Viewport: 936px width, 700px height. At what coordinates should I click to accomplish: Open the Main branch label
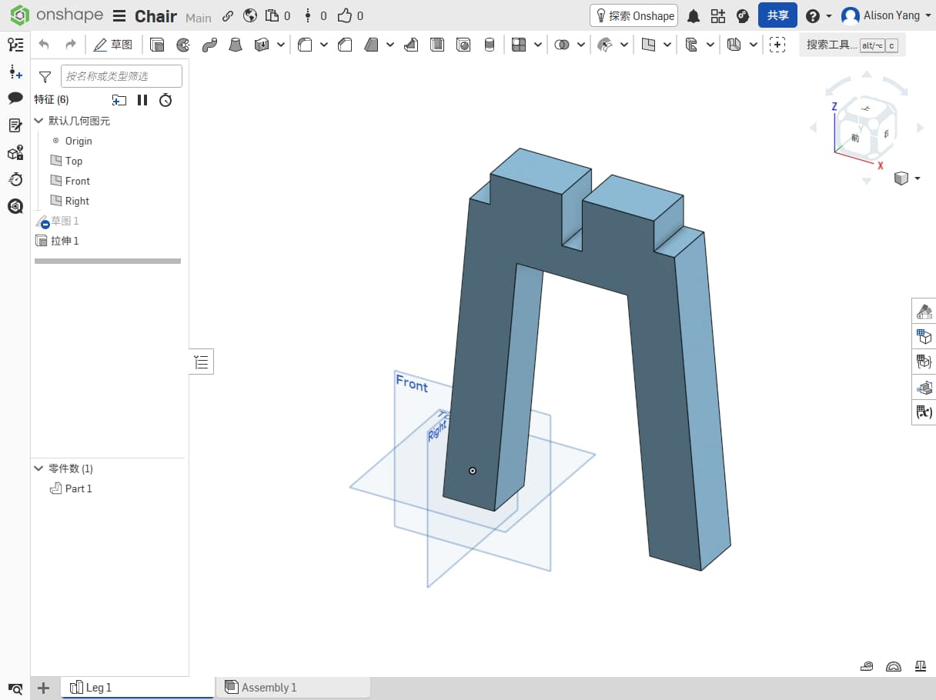[x=198, y=18]
